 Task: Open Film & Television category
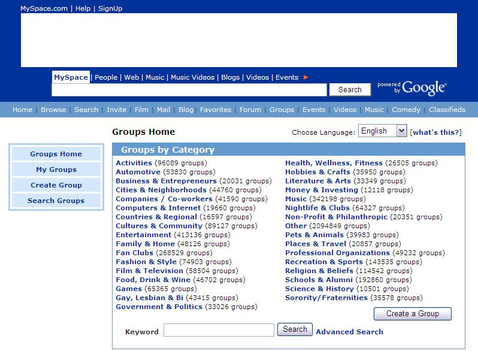point(149,271)
